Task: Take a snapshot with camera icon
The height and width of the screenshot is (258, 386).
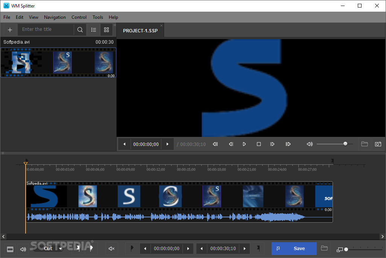Action: (x=378, y=144)
